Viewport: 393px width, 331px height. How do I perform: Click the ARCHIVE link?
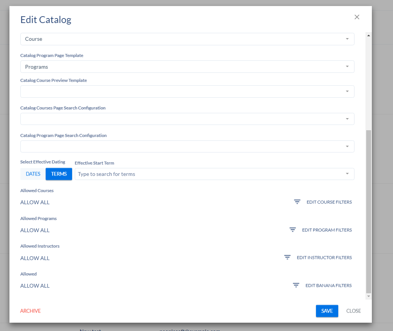[30, 311]
